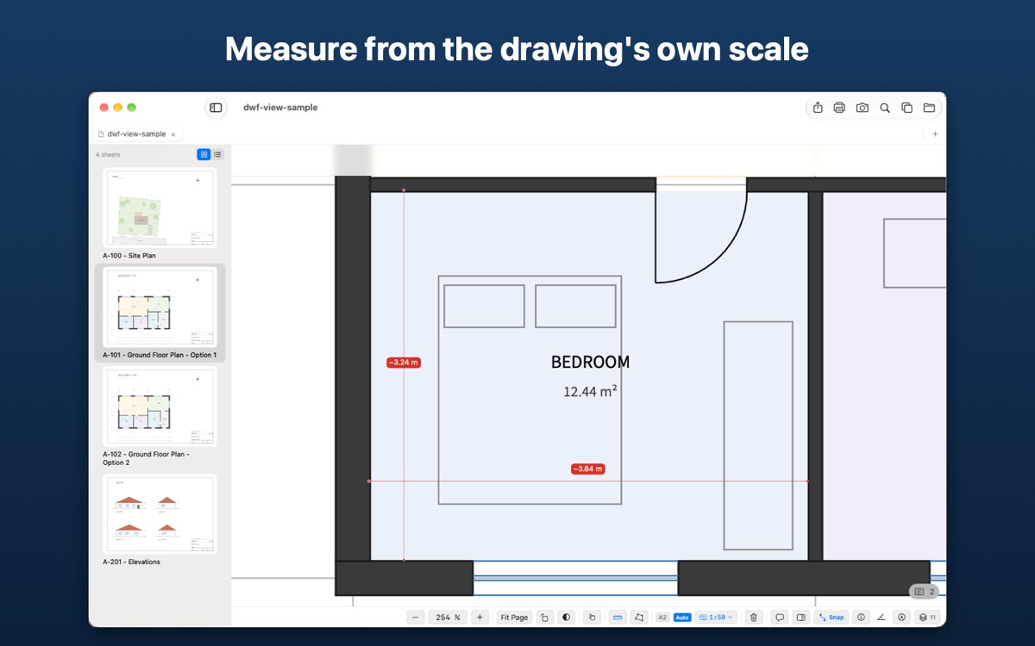Click the 254 % zoom field
Viewport: 1035px width, 646px height.
click(448, 617)
